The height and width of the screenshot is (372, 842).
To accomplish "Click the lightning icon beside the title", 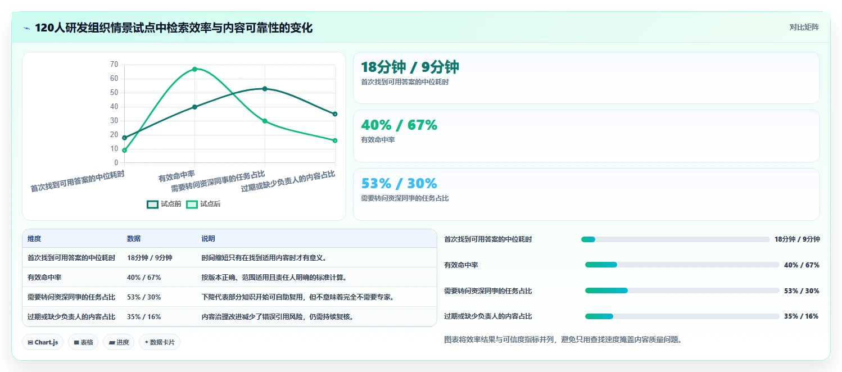I will (27, 28).
